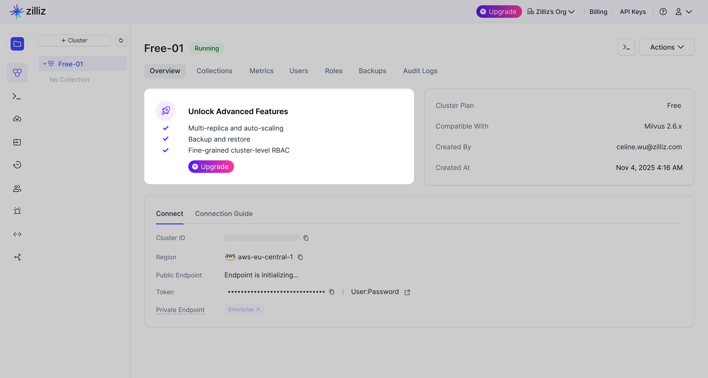This screenshot has height=378, width=708.
Task: Click the projects folder icon in sidebar
Action: tap(17, 44)
